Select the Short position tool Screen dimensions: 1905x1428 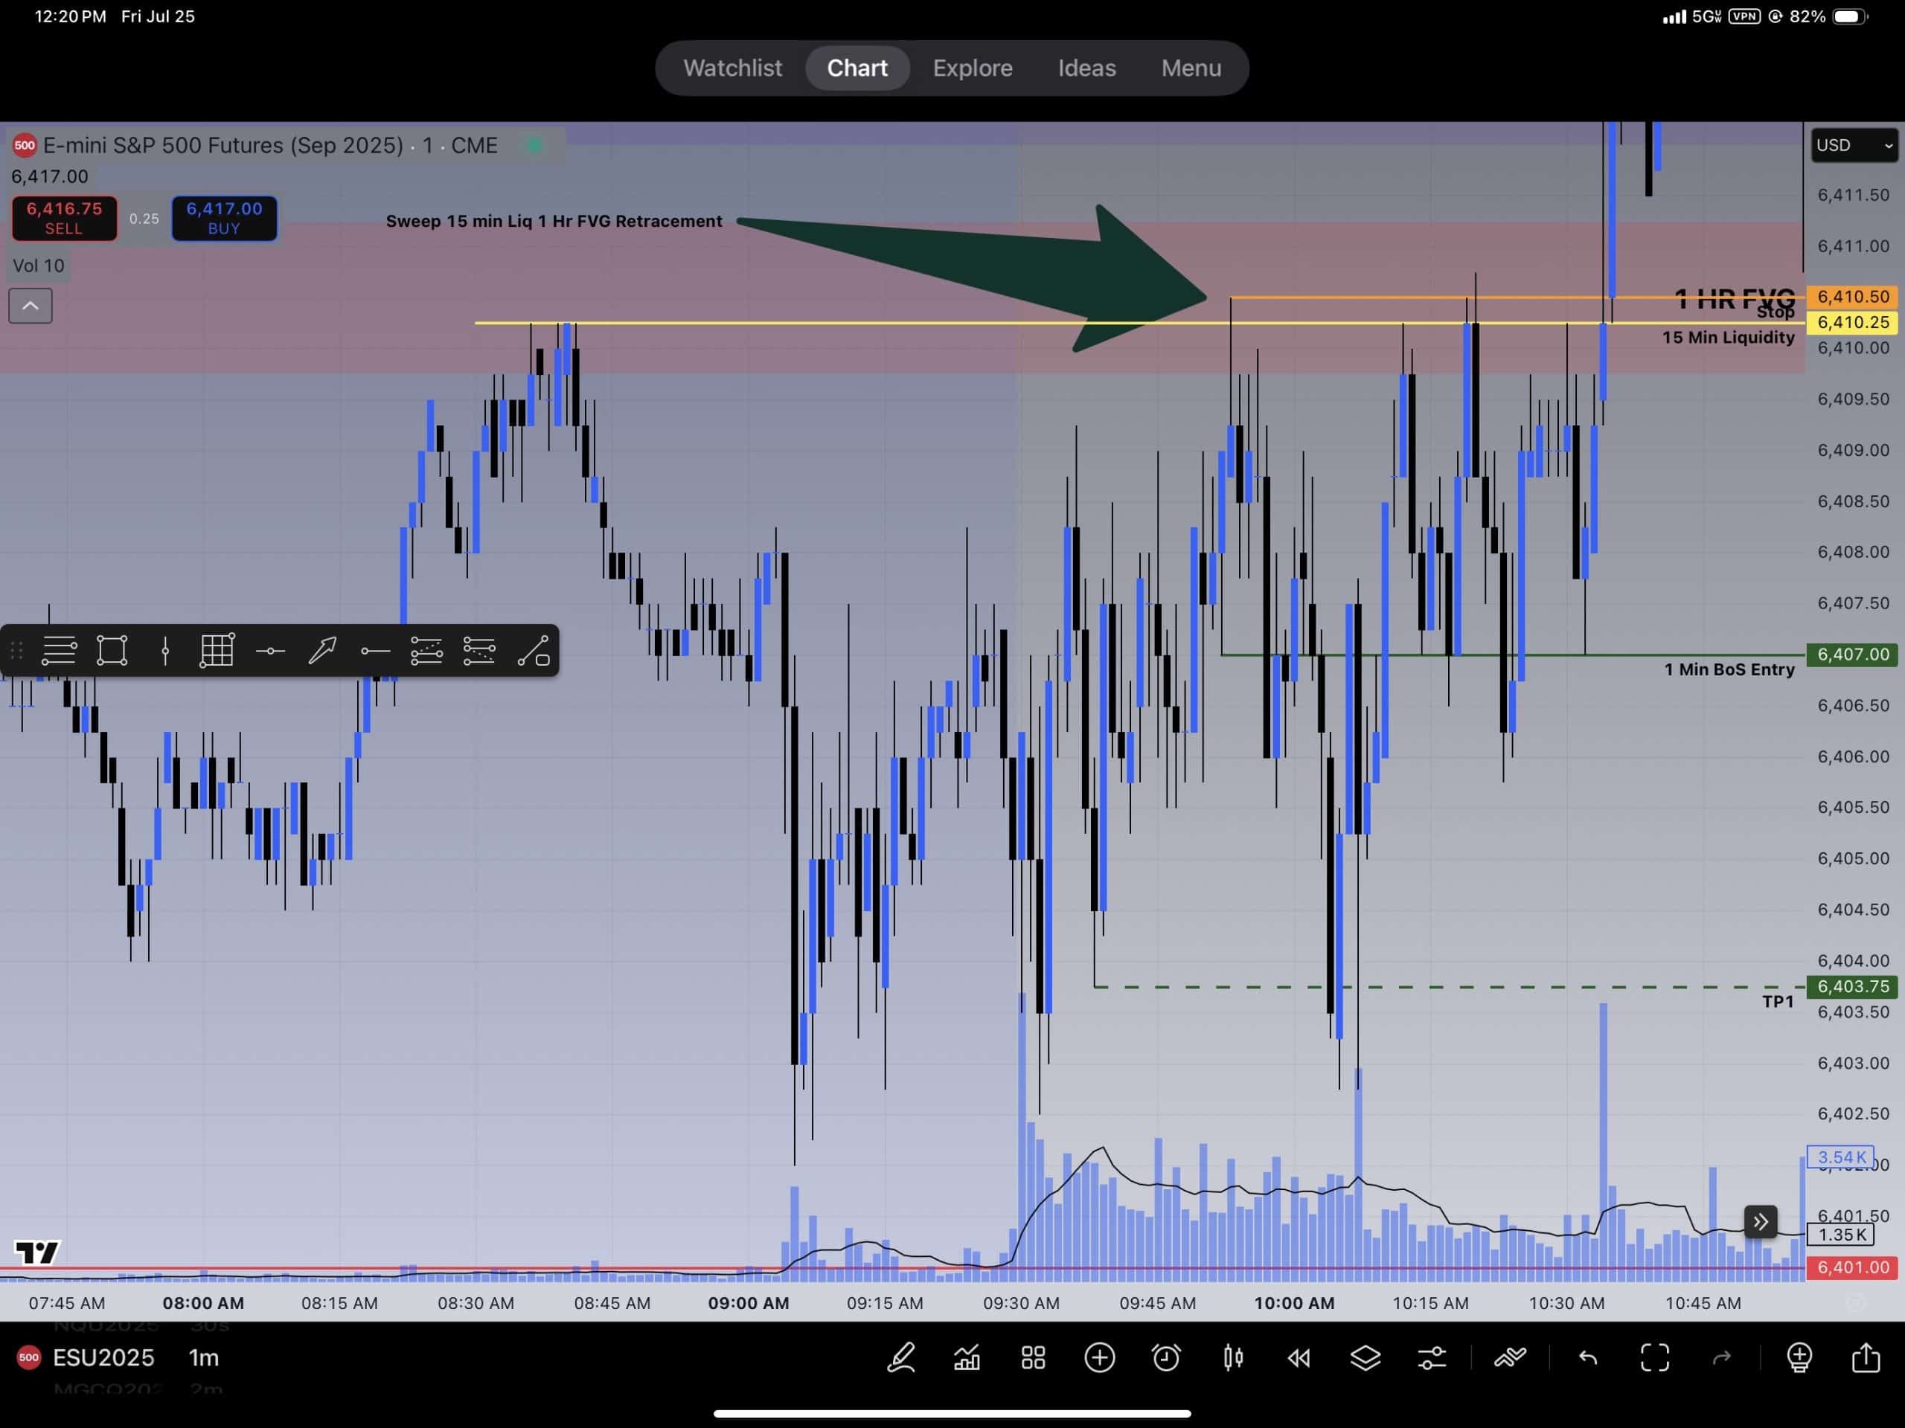478,651
